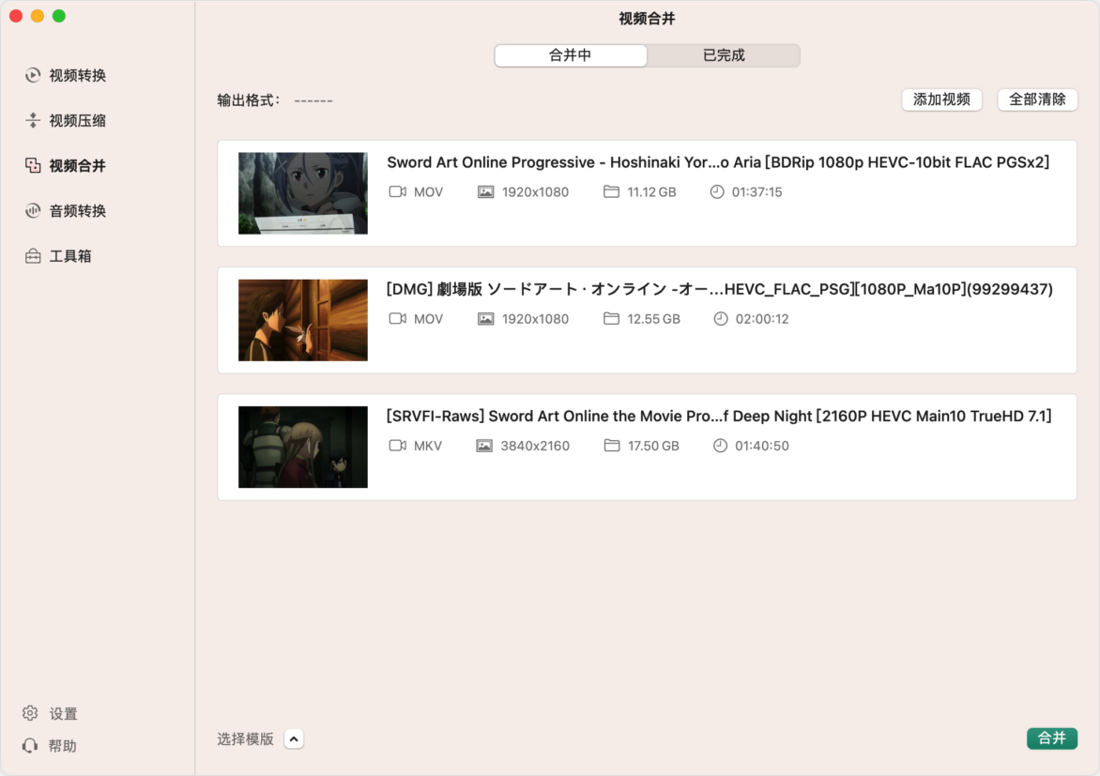The image size is (1100, 776).
Task: Expand the 选择模版 template chevron
Action: point(294,738)
